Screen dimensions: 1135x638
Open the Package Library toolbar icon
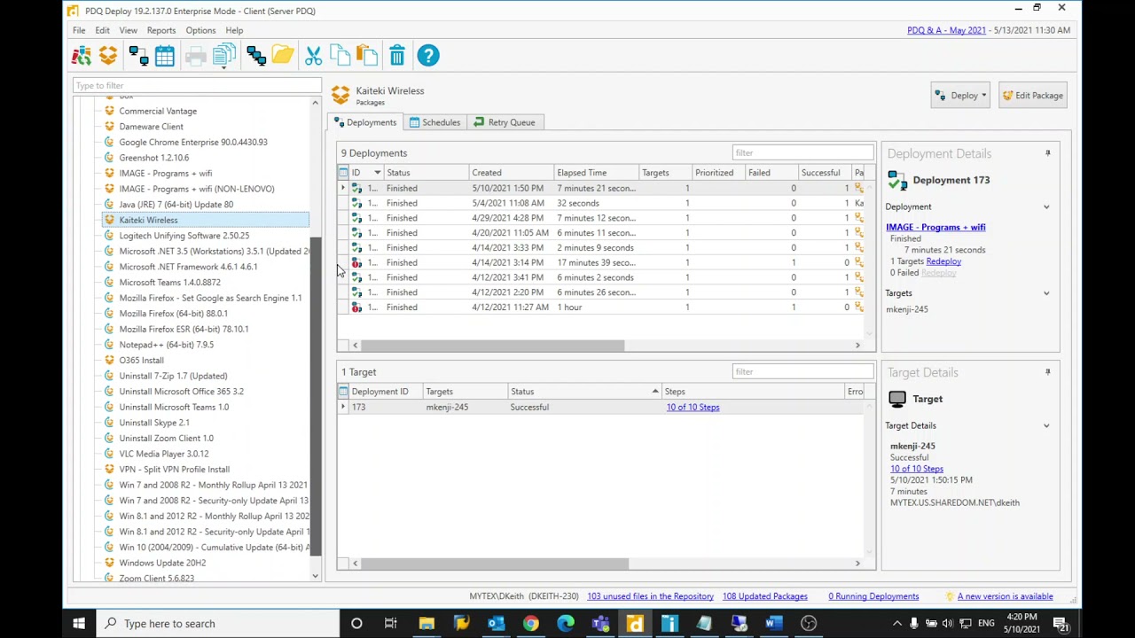pyautogui.click(x=82, y=56)
